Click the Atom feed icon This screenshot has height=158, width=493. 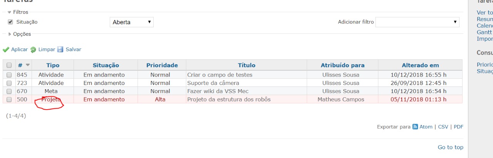415,127
